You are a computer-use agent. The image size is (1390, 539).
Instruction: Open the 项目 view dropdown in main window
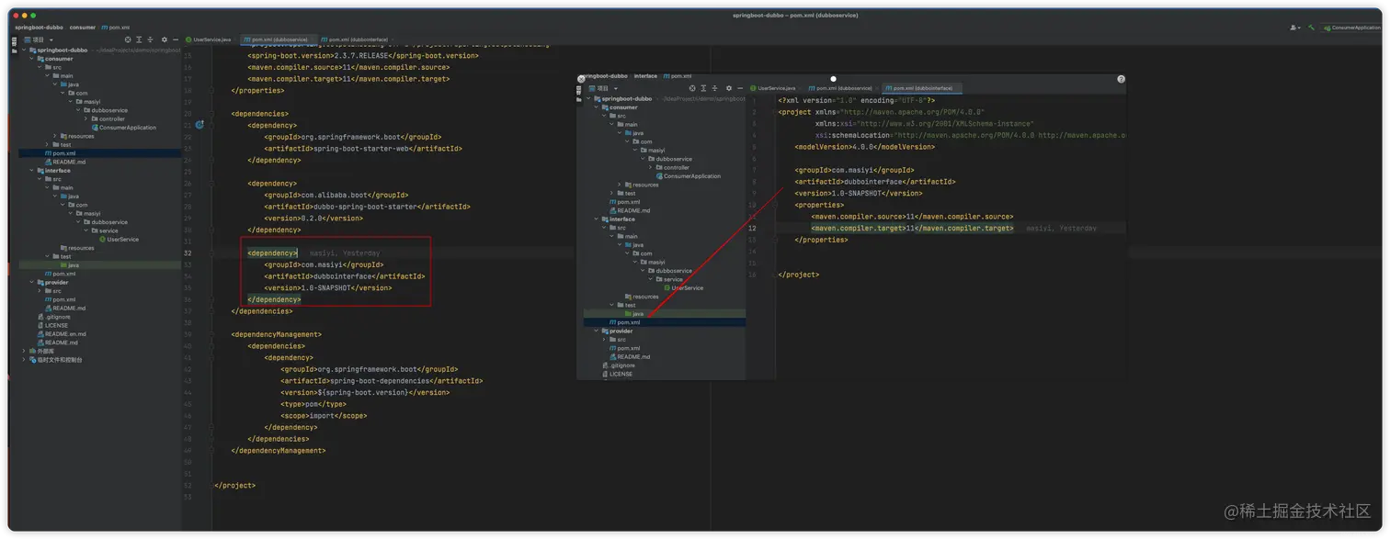click(51, 39)
